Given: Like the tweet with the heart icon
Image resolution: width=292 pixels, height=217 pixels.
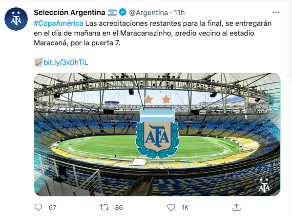Looking at the screenshot, I should (171, 207).
